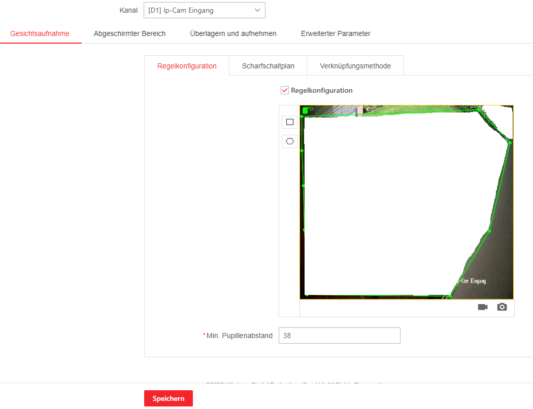Open the Kanal channel dropdown
Screen dimensions: 533x409
204,10
